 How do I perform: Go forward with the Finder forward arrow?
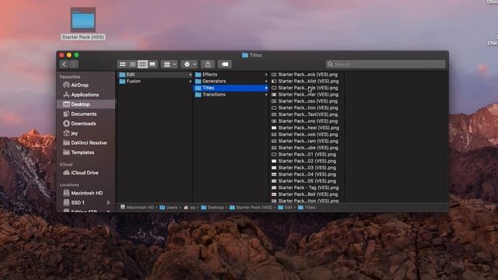coord(73,65)
